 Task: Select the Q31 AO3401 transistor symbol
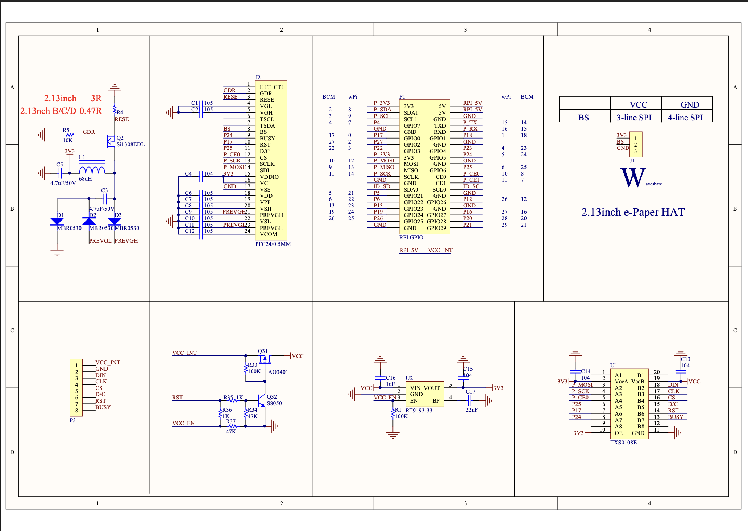pyautogui.click(x=265, y=359)
